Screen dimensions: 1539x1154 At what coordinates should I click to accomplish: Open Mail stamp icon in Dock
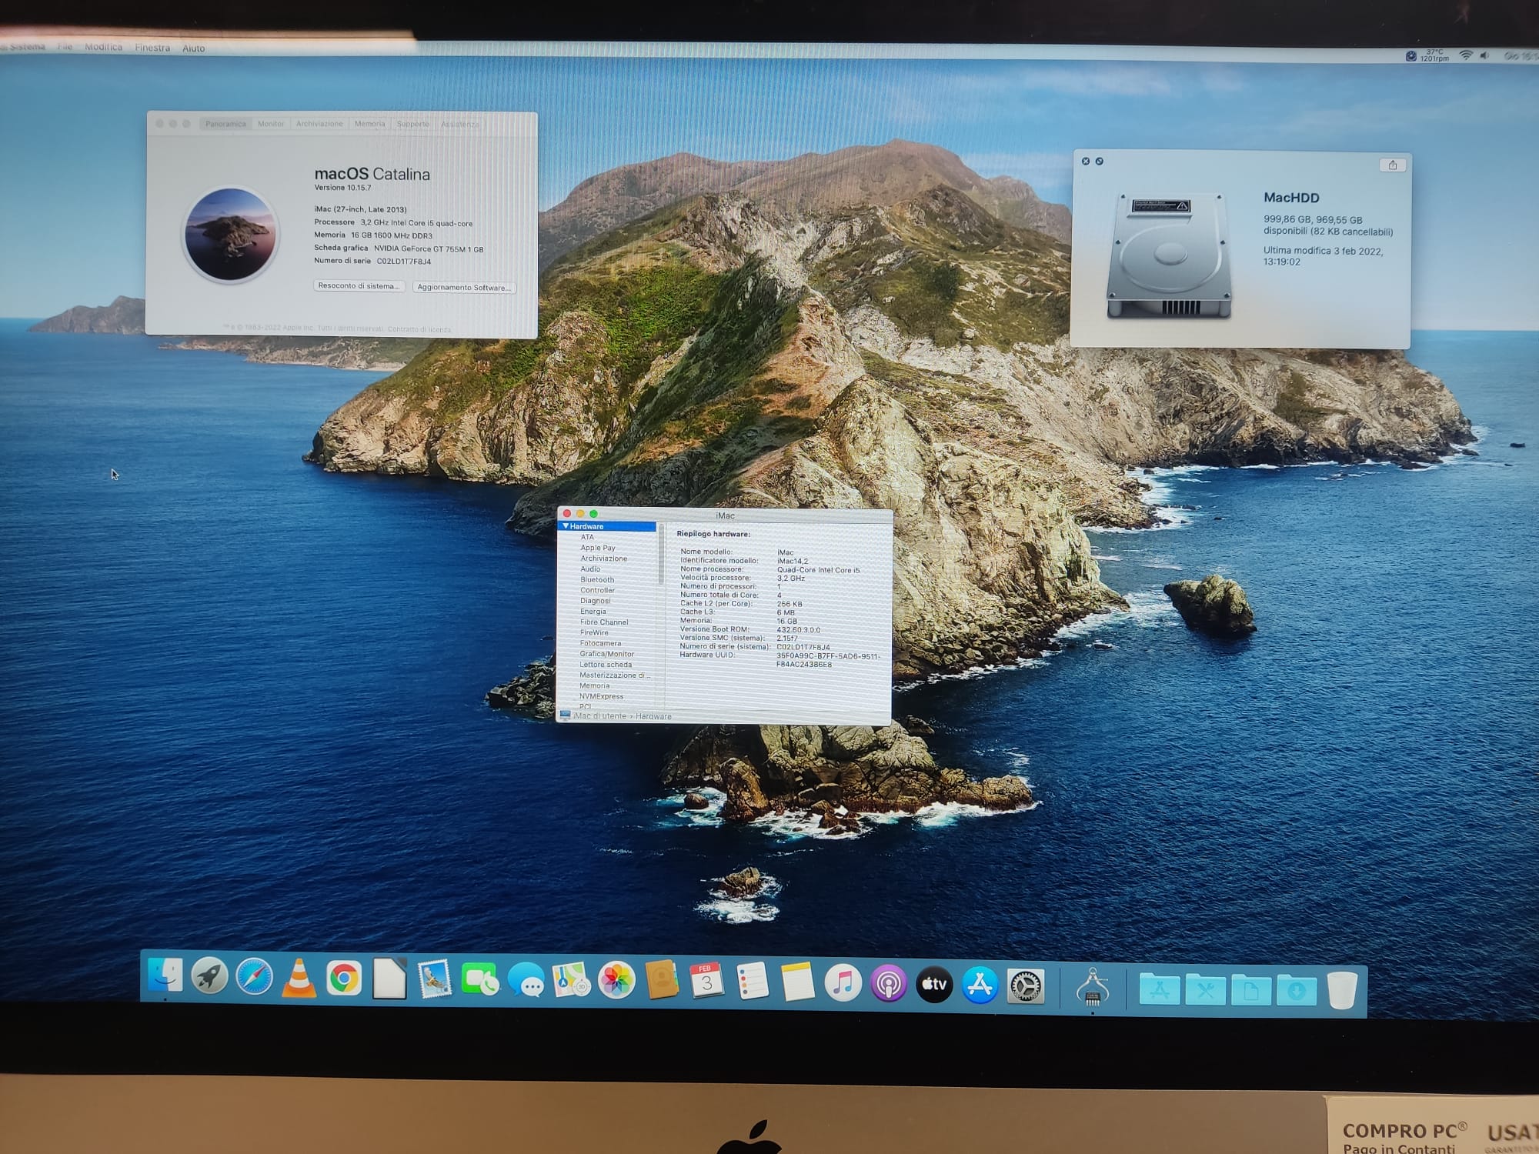point(435,980)
